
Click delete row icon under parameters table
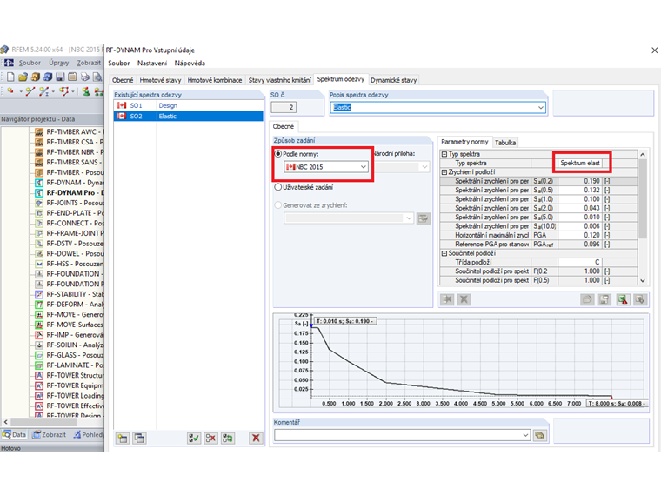(464, 299)
